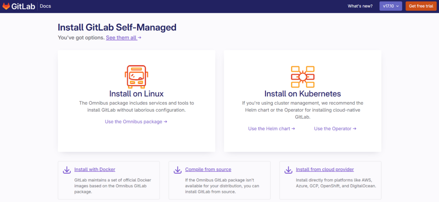Click the official Docker images description
Viewport: 439px width, 202px height.
113,186
